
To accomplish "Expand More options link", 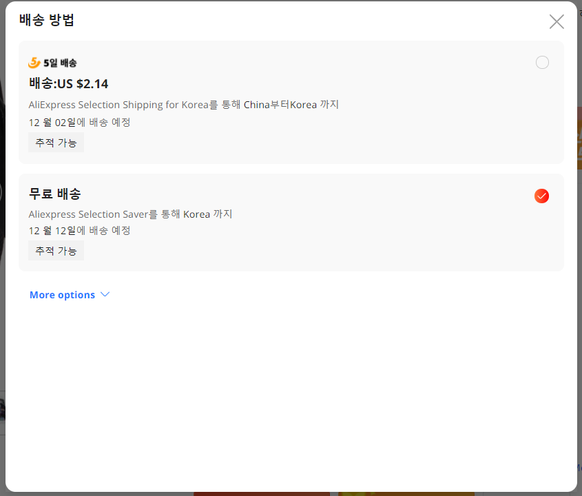I will (70, 295).
